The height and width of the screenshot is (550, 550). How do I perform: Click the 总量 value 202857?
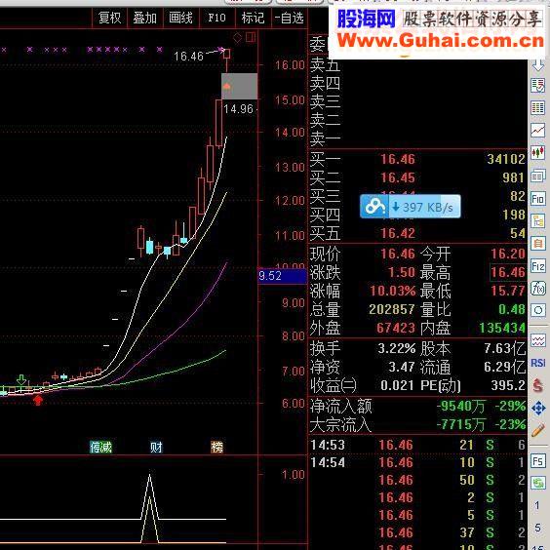(392, 309)
